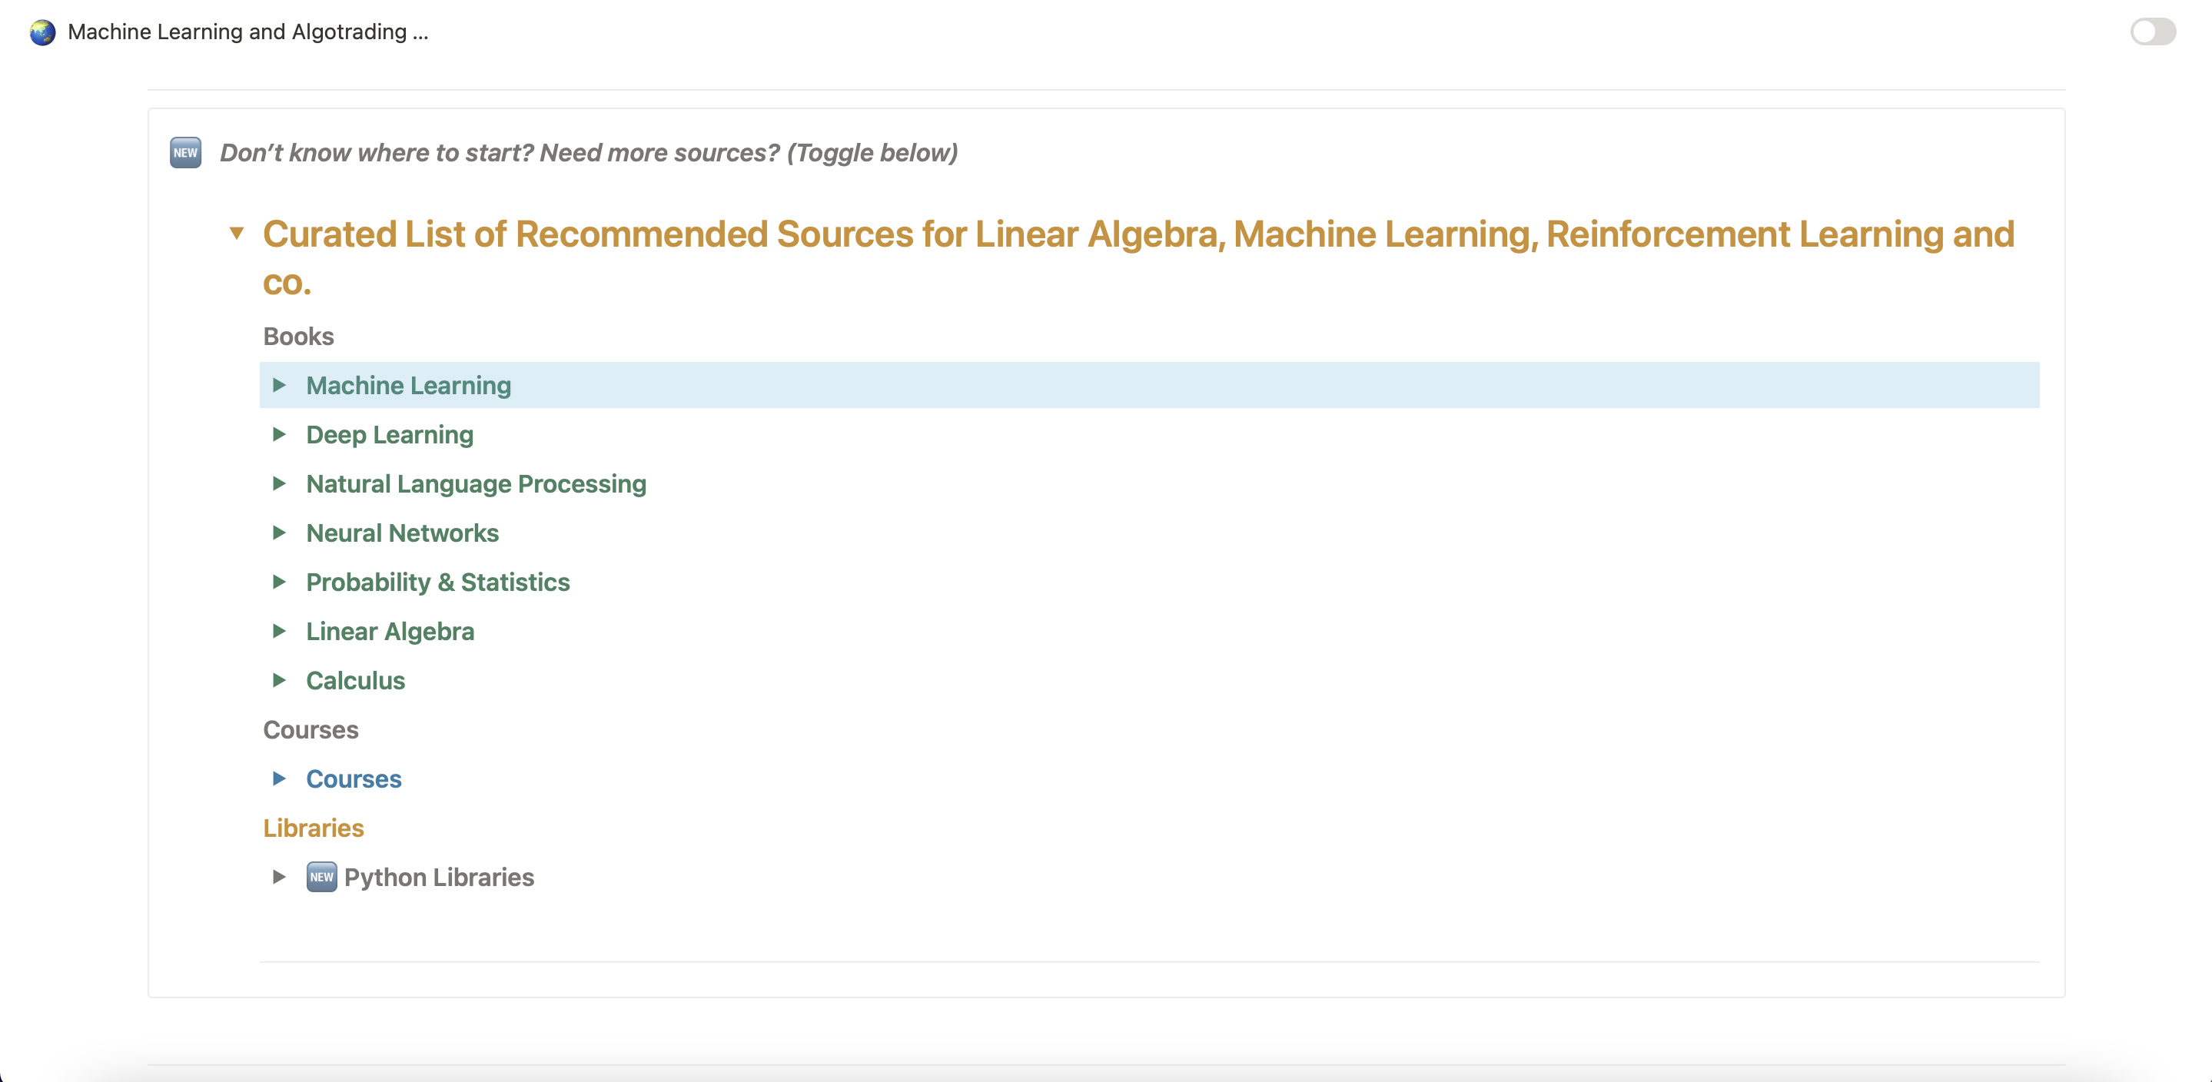The width and height of the screenshot is (2212, 1082).
Task: Expand the Machine Learning toggle arrow
Action: click(x=279, y=386)
